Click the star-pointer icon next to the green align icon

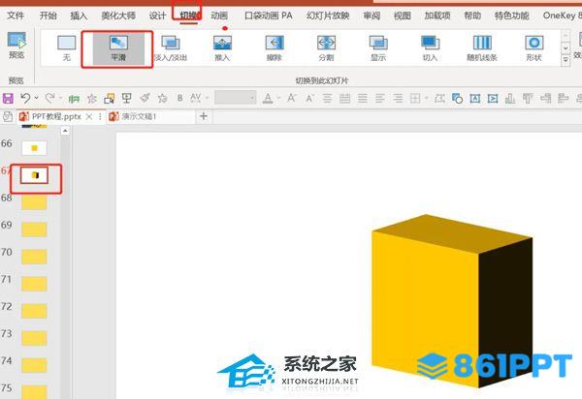coord(92,99)
